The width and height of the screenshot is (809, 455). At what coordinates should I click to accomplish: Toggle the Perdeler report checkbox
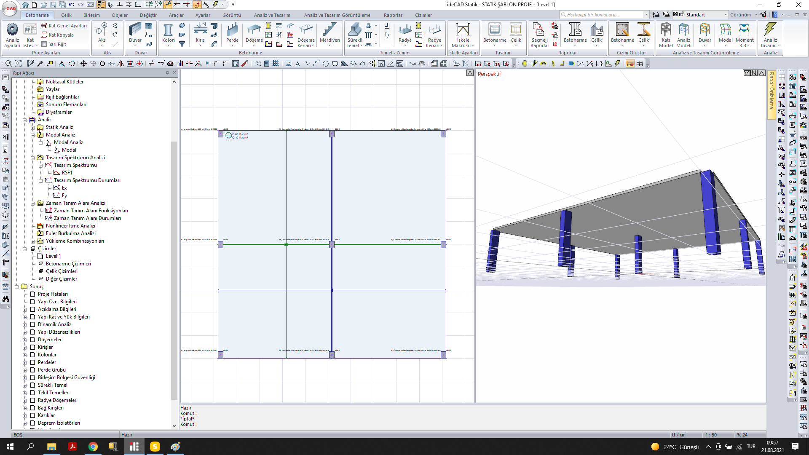(32, 362)
